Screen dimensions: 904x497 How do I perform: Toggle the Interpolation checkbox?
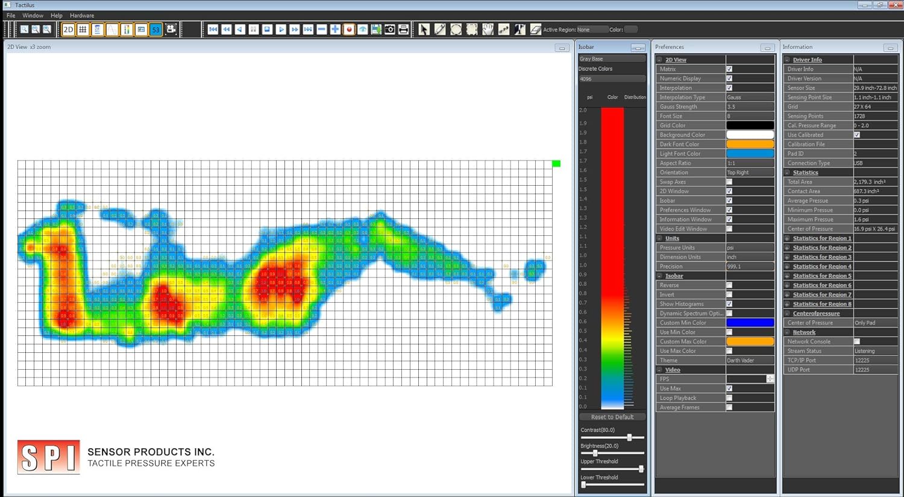click(729, 88)
